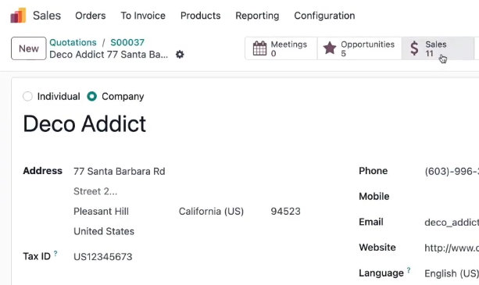The height and width of the screenshot is (285, 479).
Task: Select the Company radio button
Action: point(91,96)
